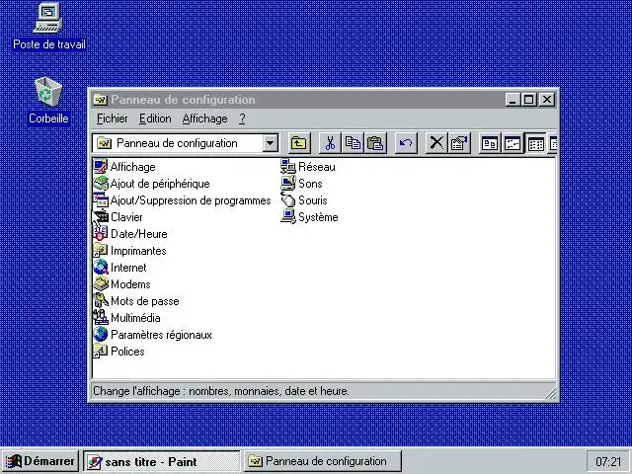632x474 pixels.
Task: Click the Démarrer start button
Action: click(40, 461)
